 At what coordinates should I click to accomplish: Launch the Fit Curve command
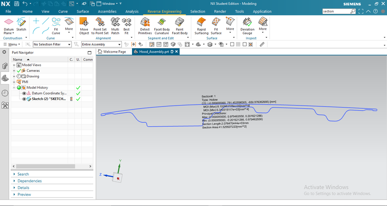click(x=56, y=26)
